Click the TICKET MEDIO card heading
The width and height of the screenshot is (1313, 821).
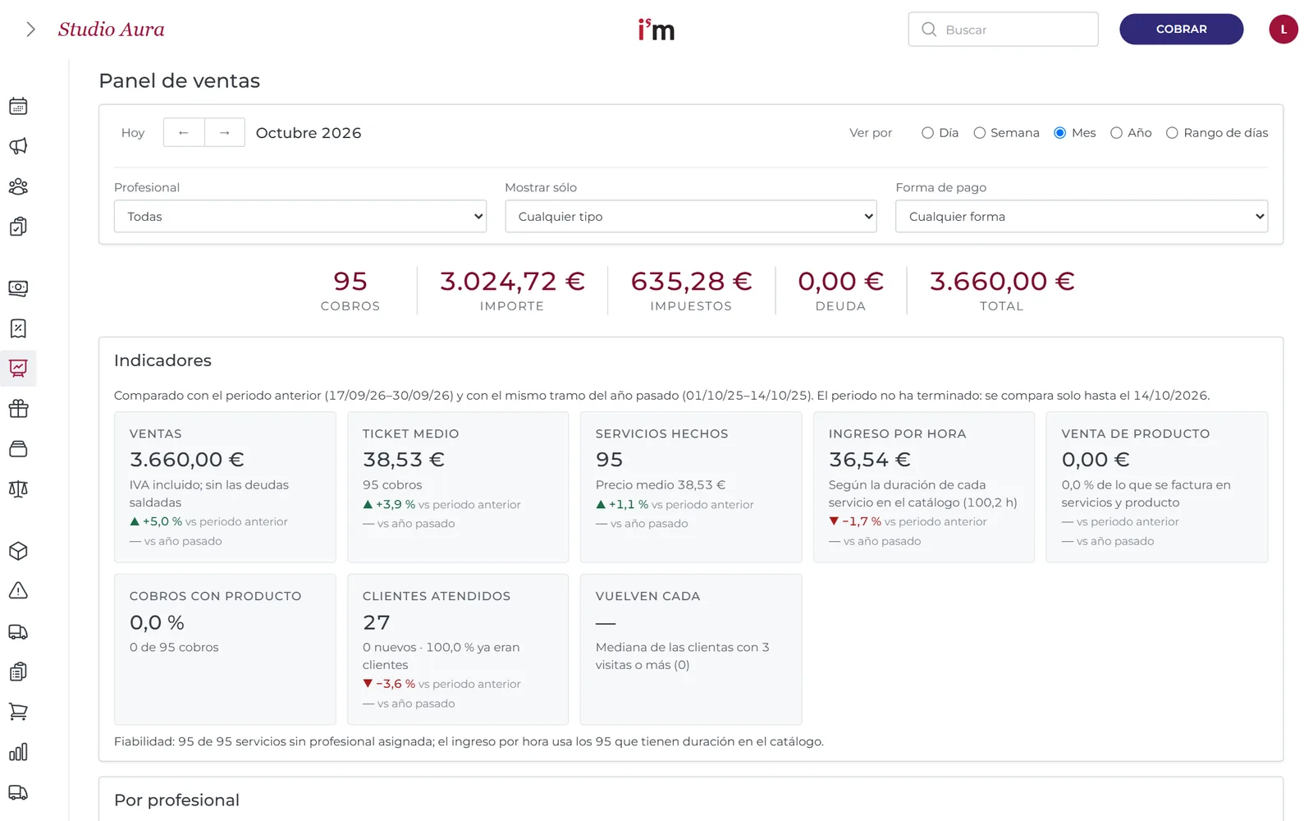tap(411, 433)
